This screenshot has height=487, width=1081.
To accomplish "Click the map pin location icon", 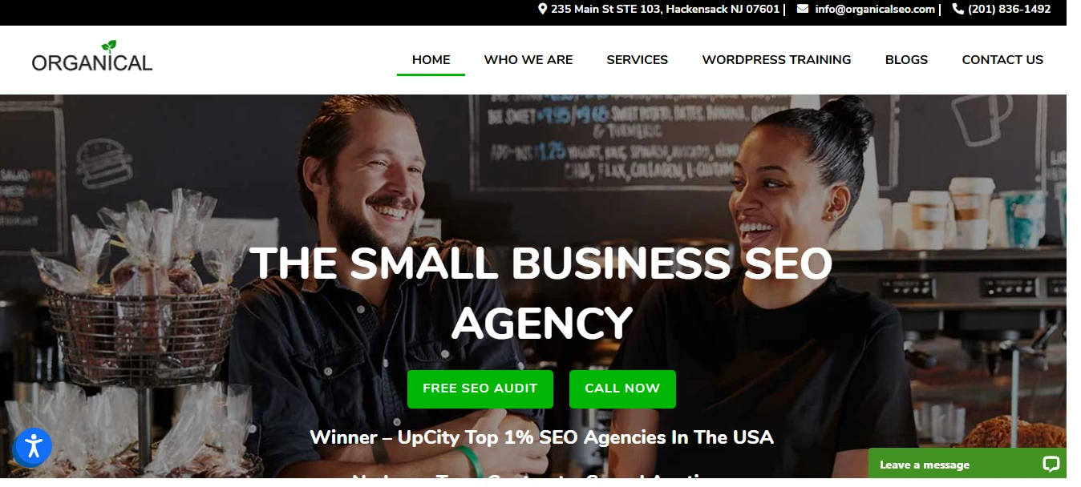I will (542, 9).
